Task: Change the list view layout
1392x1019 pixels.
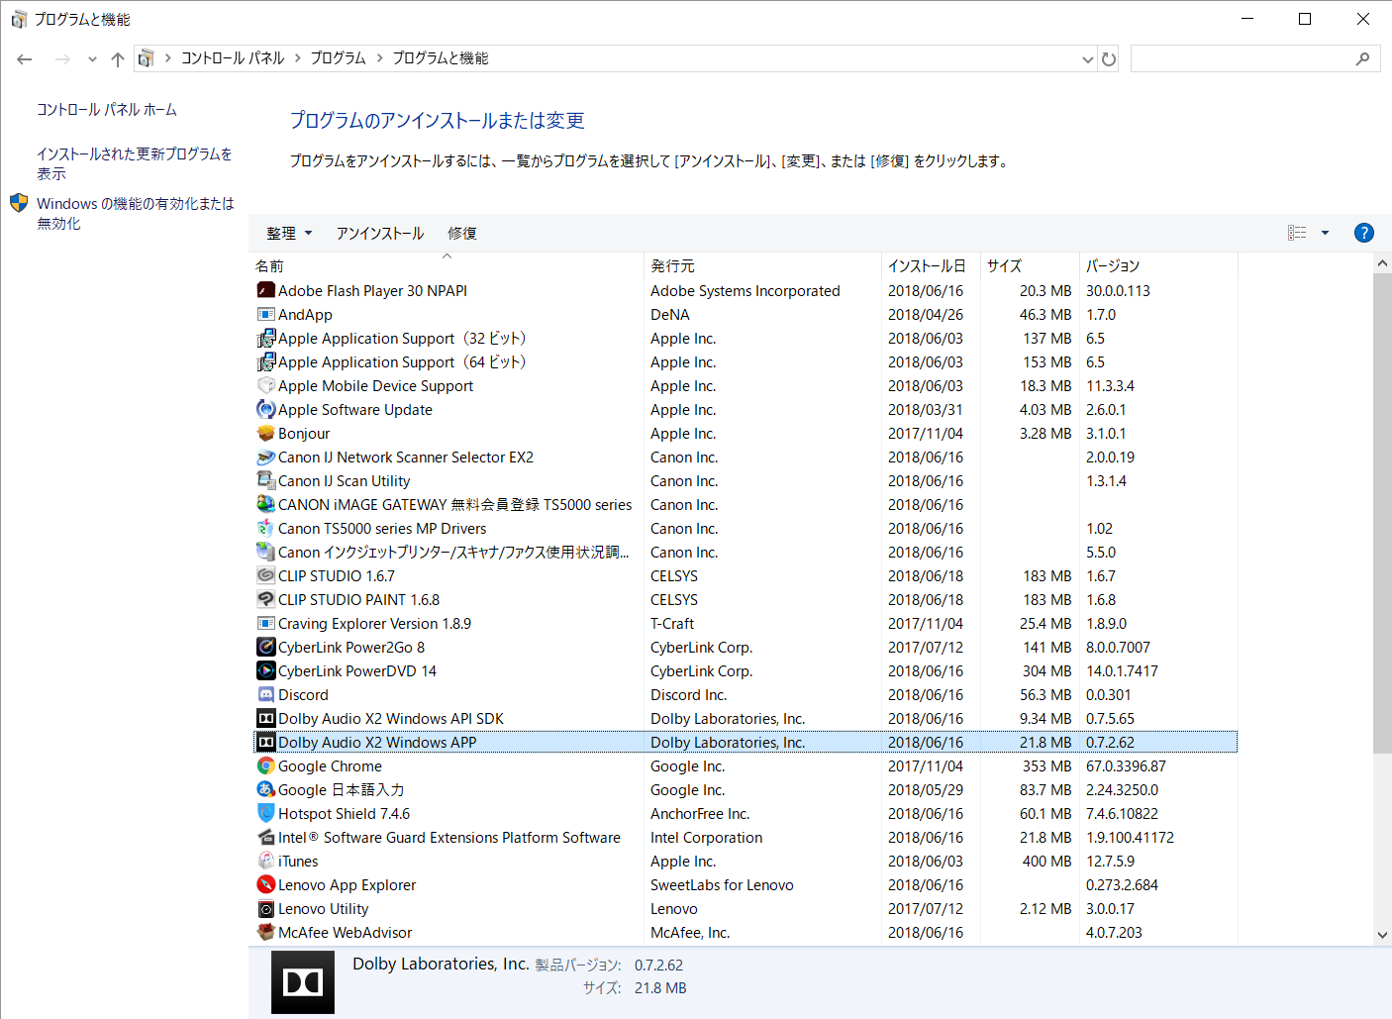Action: 1297,233
